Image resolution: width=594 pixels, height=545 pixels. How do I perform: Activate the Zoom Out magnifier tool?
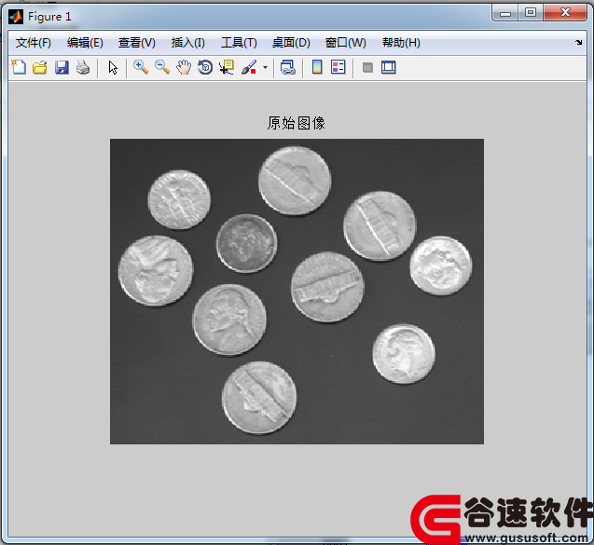(162, 67)
